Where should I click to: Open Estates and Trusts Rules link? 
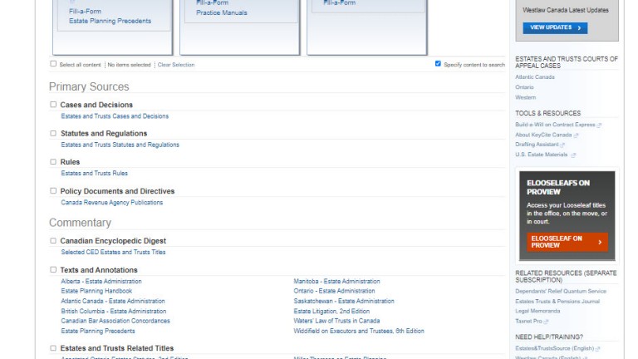coord(95,173)
